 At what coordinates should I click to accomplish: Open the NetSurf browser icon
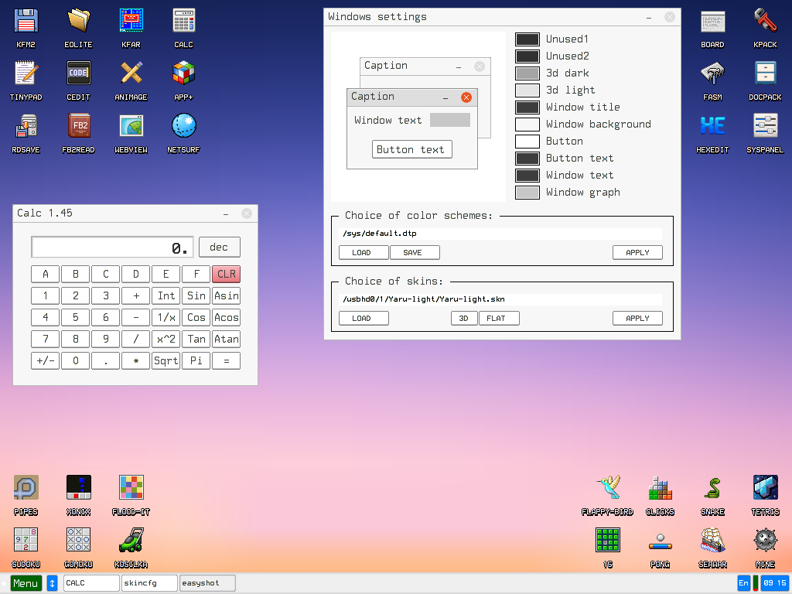click(183, 127)
